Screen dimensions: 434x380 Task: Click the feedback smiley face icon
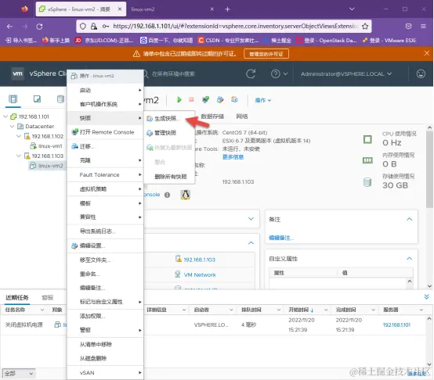click(421, 73)
